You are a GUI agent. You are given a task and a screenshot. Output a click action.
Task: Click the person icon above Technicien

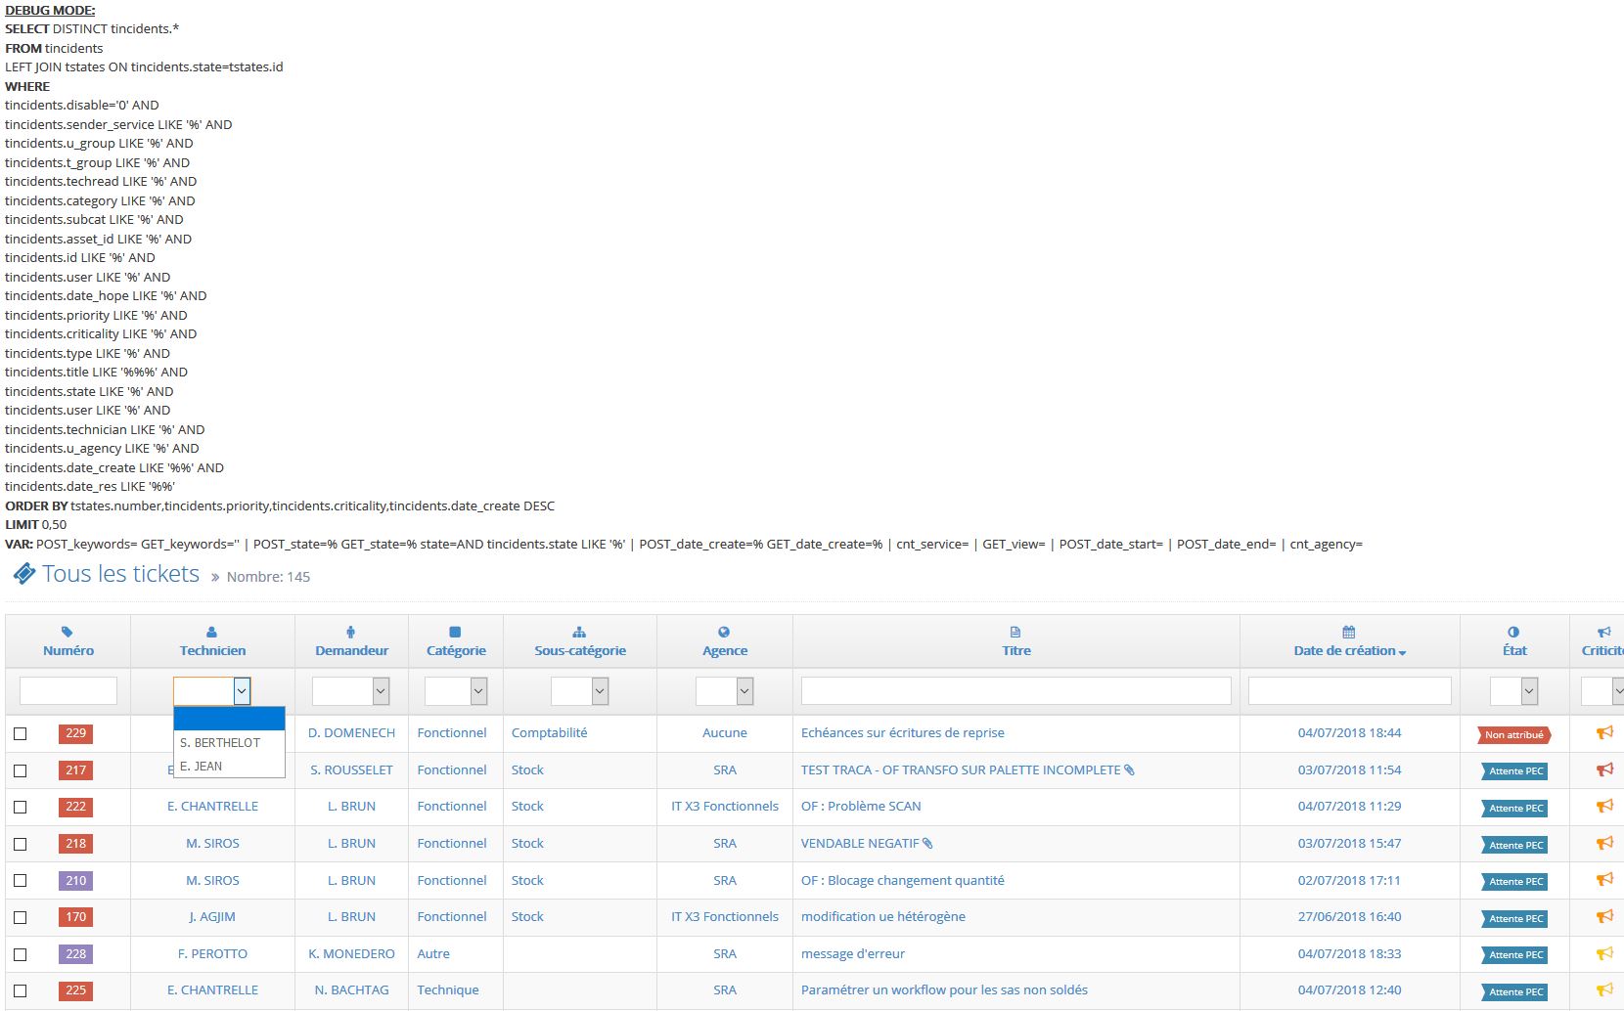[x=212, y=632]
